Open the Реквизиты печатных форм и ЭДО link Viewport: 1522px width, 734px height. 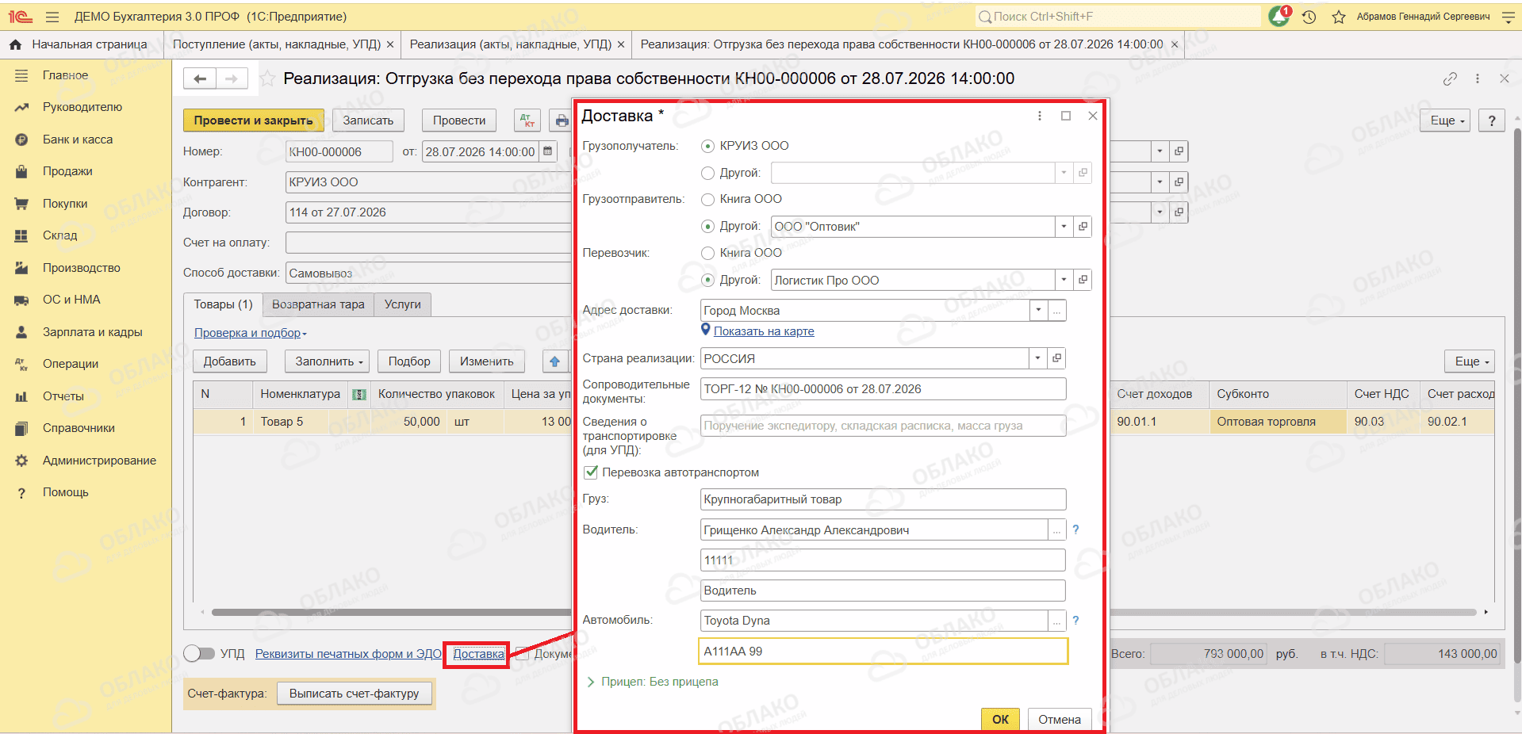348,654
